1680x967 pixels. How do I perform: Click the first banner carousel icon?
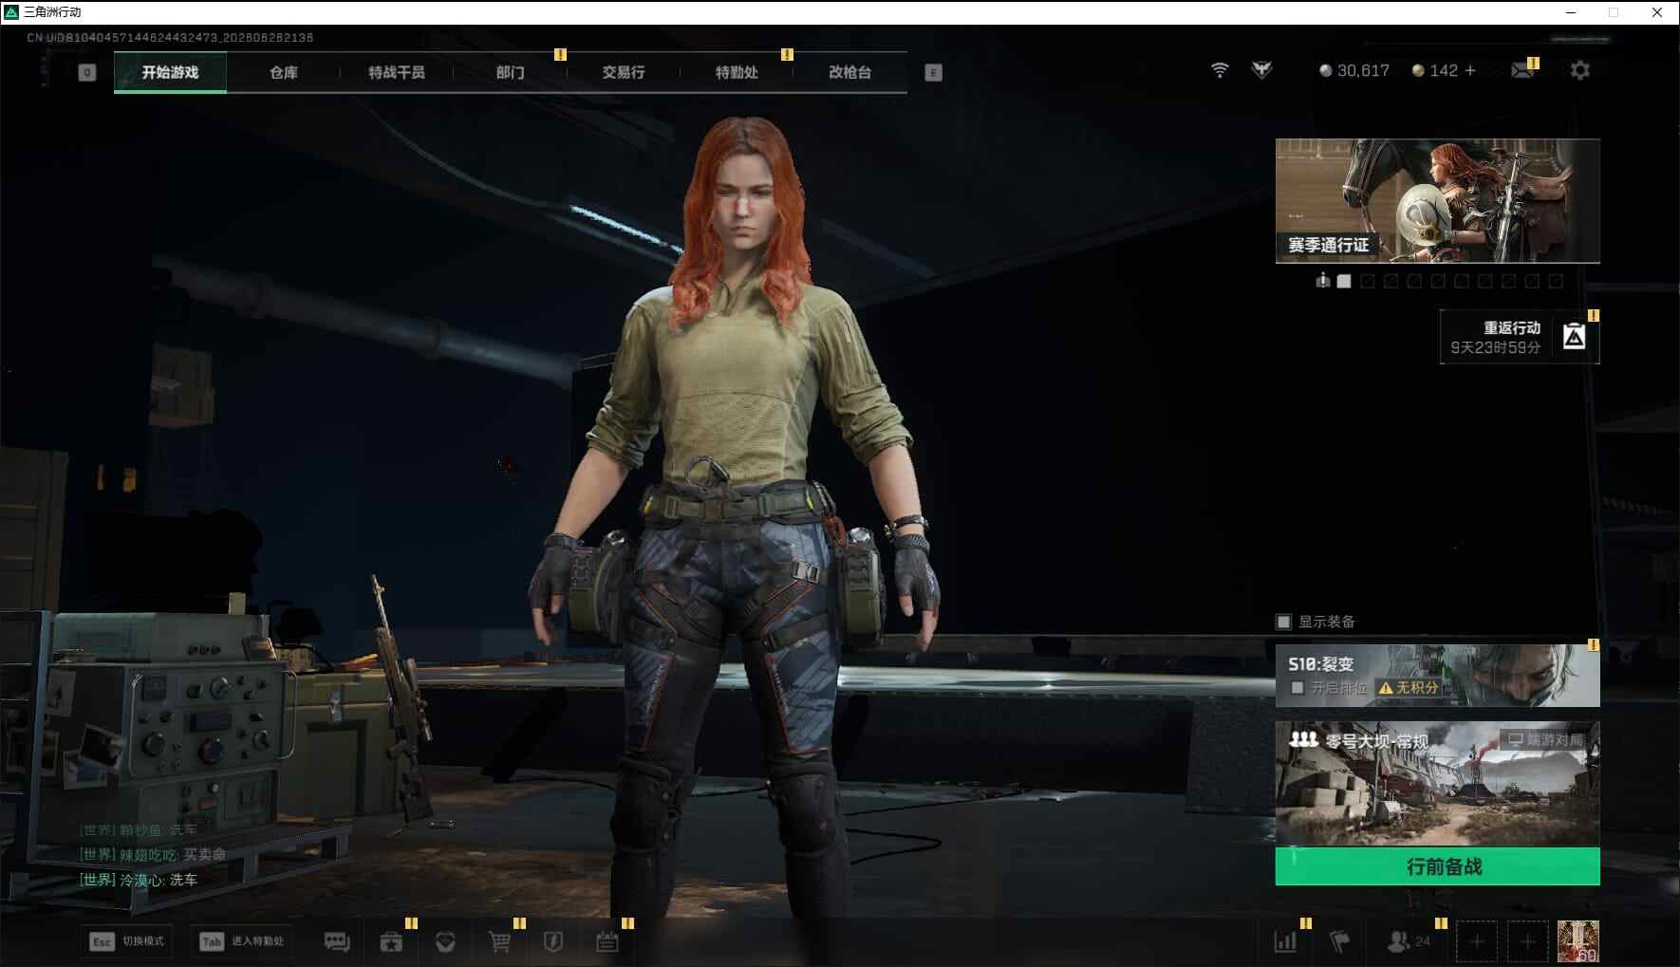(x=1322, y=281)
